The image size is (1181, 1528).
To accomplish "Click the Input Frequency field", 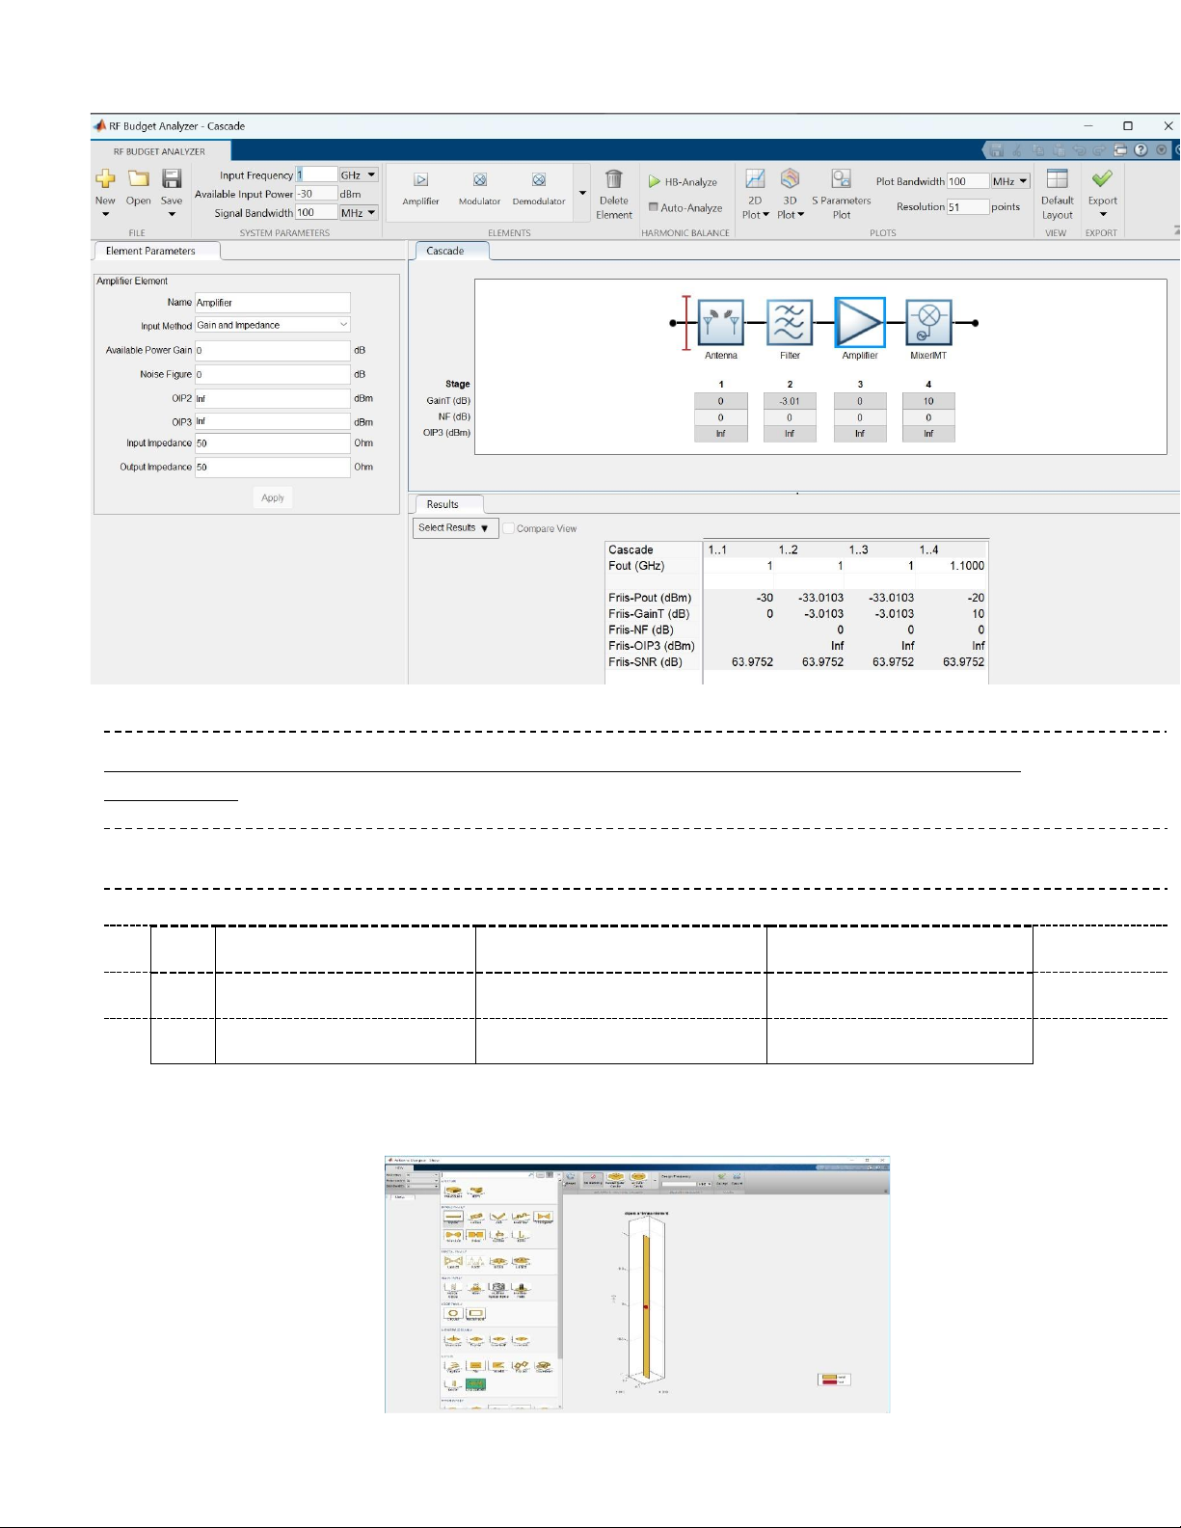I will (x=316, y=174).
